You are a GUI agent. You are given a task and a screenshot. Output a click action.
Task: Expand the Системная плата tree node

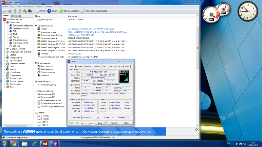click(5, 49)
